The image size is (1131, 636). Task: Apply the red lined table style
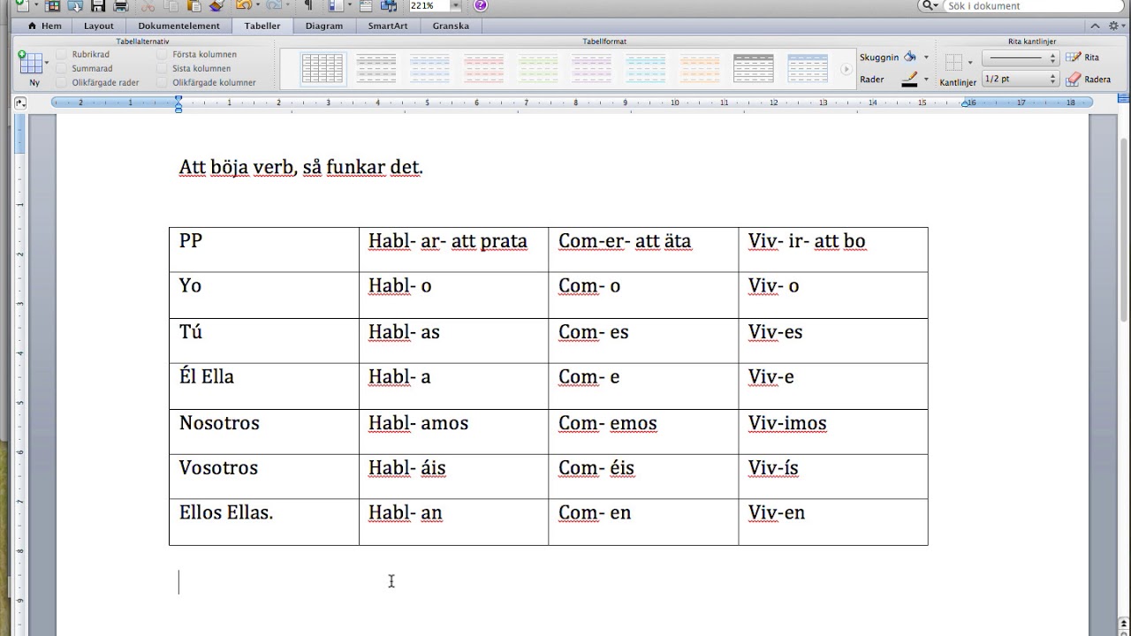click(x=484, y=68)
